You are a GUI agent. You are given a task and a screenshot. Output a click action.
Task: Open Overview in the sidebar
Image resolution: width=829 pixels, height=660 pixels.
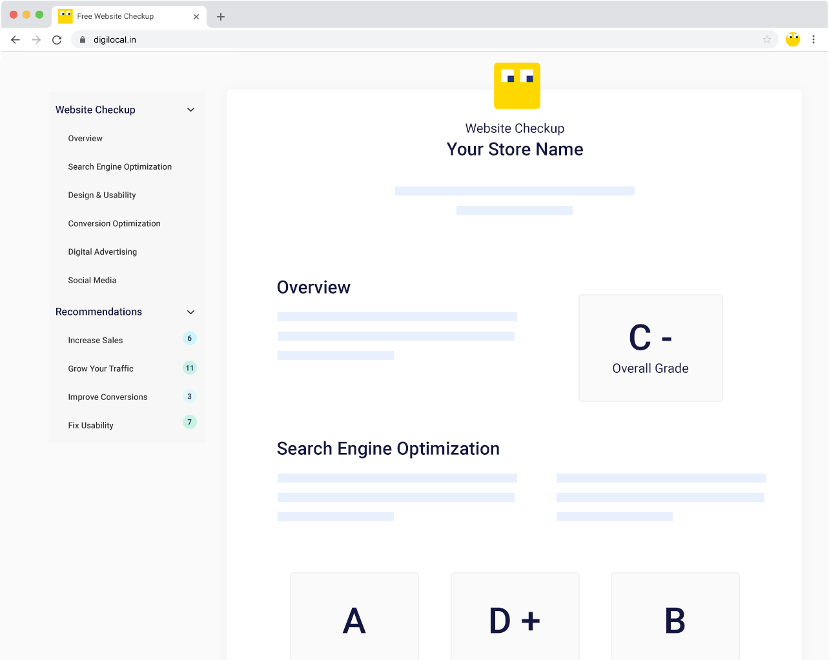point(85,139)
